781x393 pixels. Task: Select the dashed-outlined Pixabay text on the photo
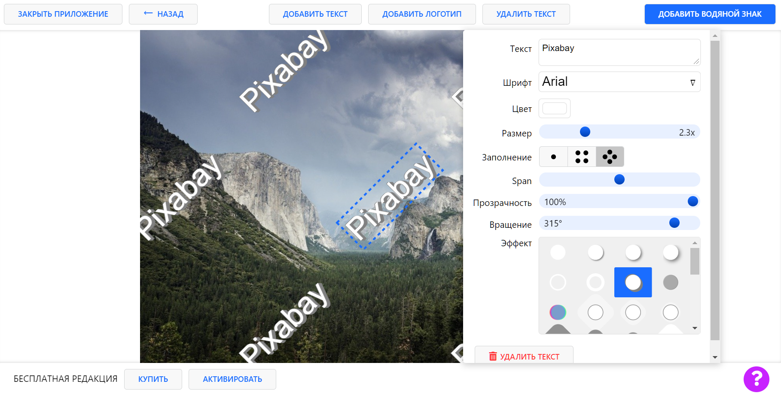click(390, 196)
